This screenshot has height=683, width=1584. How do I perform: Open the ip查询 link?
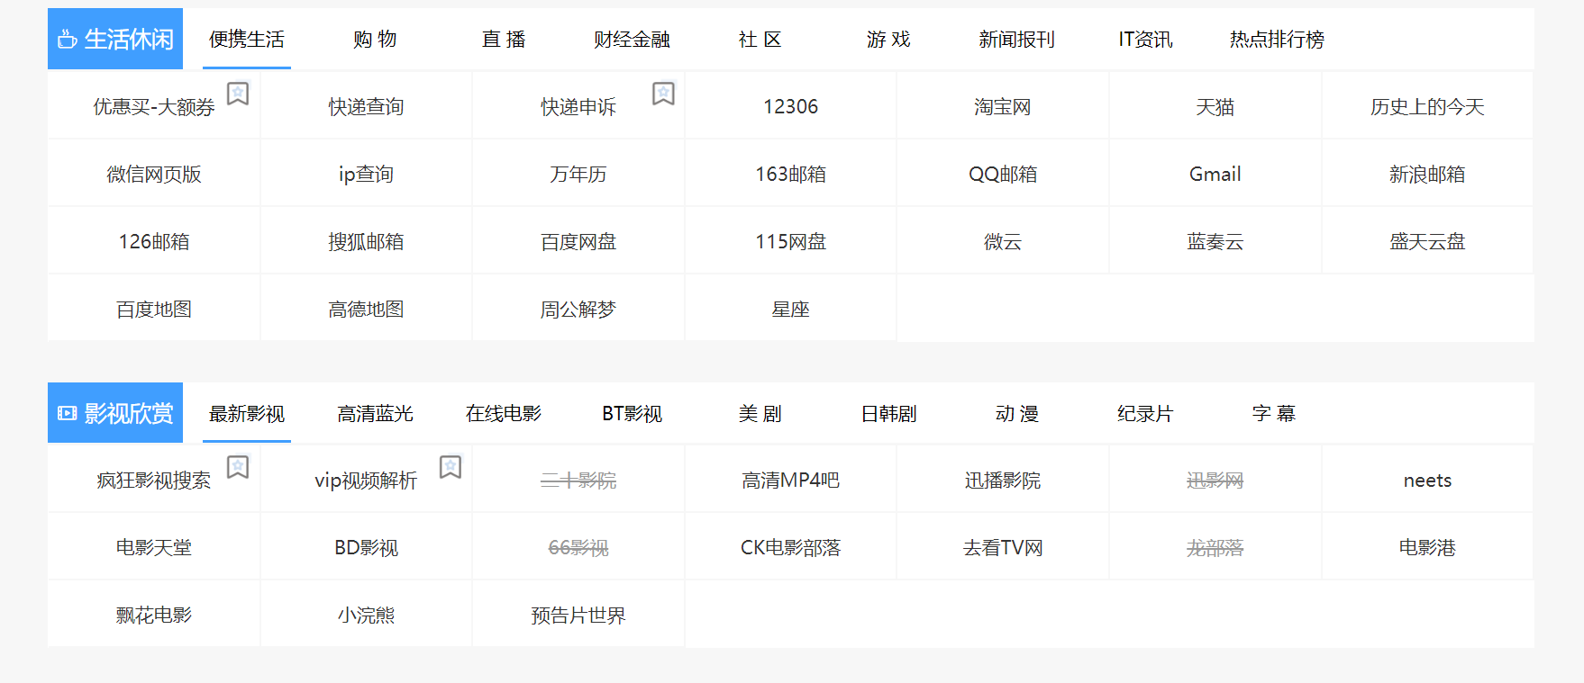(366, 175)
